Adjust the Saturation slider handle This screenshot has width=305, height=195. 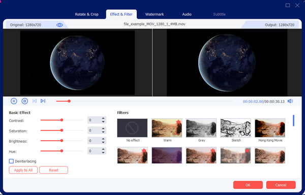[x=62, y=131]
